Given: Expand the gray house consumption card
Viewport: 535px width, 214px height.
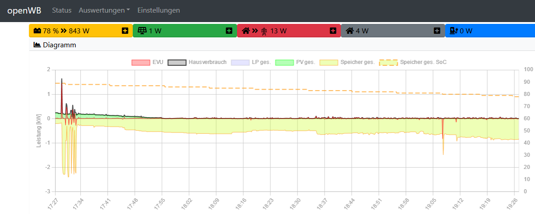Looking at the screenshot, I should click(x=437, y=31).
